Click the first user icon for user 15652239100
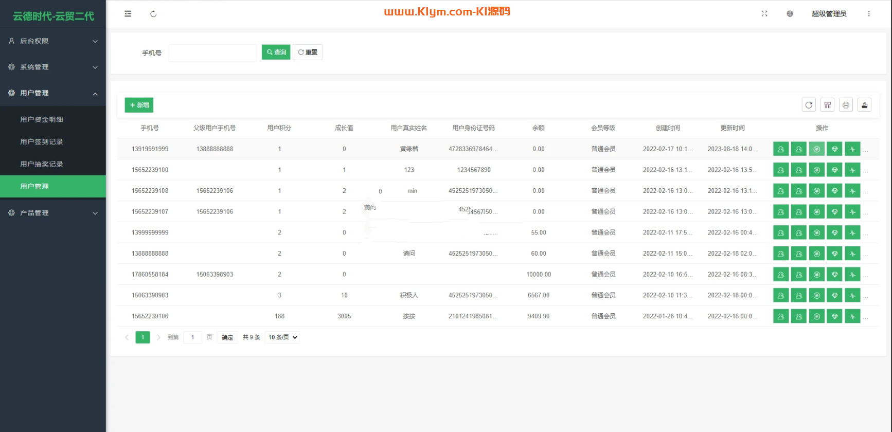The height and width of the screenshot is (432, 892). tap(781, 170)
